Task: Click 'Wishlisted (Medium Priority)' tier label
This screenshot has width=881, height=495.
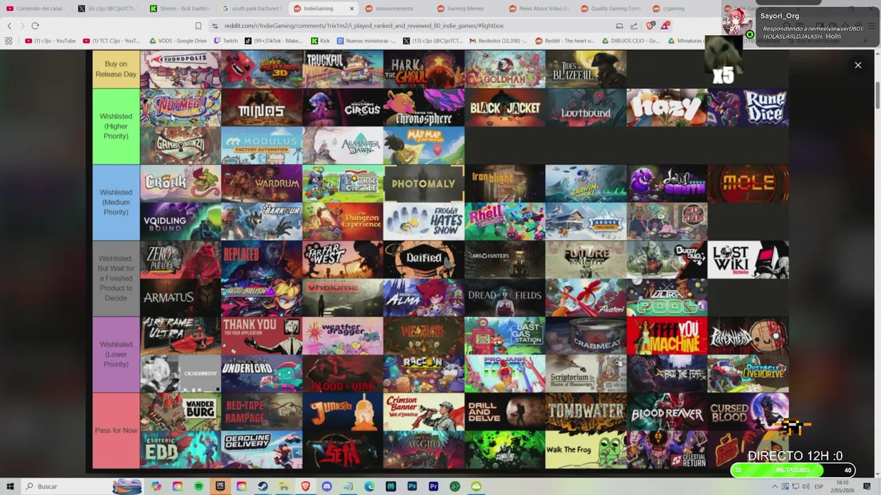Action: tap(116, 202)
